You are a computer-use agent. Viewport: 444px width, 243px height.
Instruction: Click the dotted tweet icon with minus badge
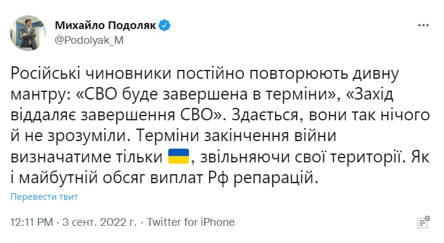click(423, 222)
